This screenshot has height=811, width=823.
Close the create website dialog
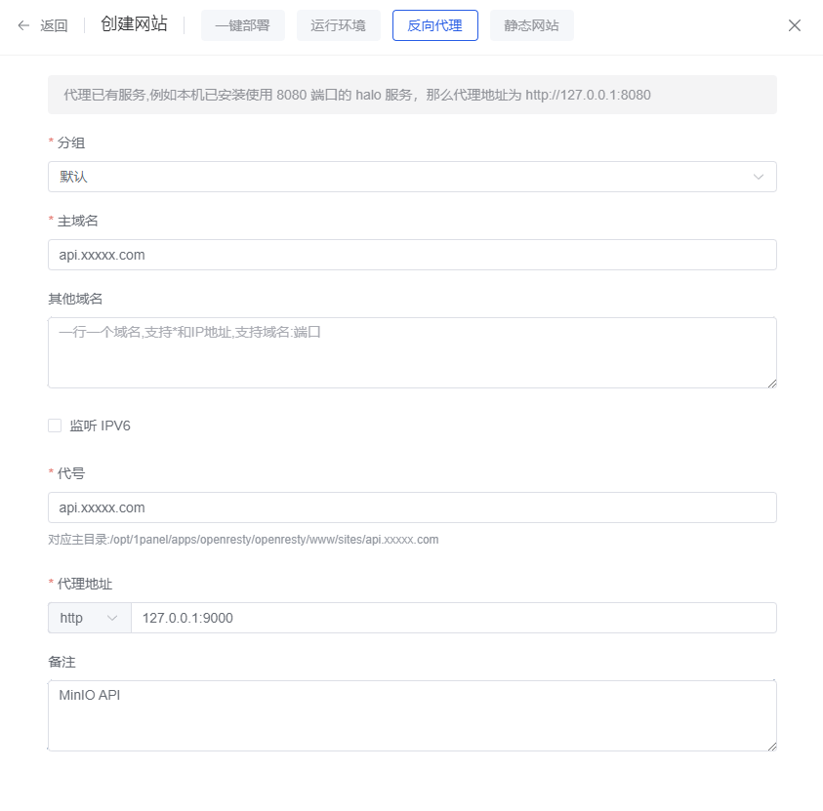tap(794, 25)
